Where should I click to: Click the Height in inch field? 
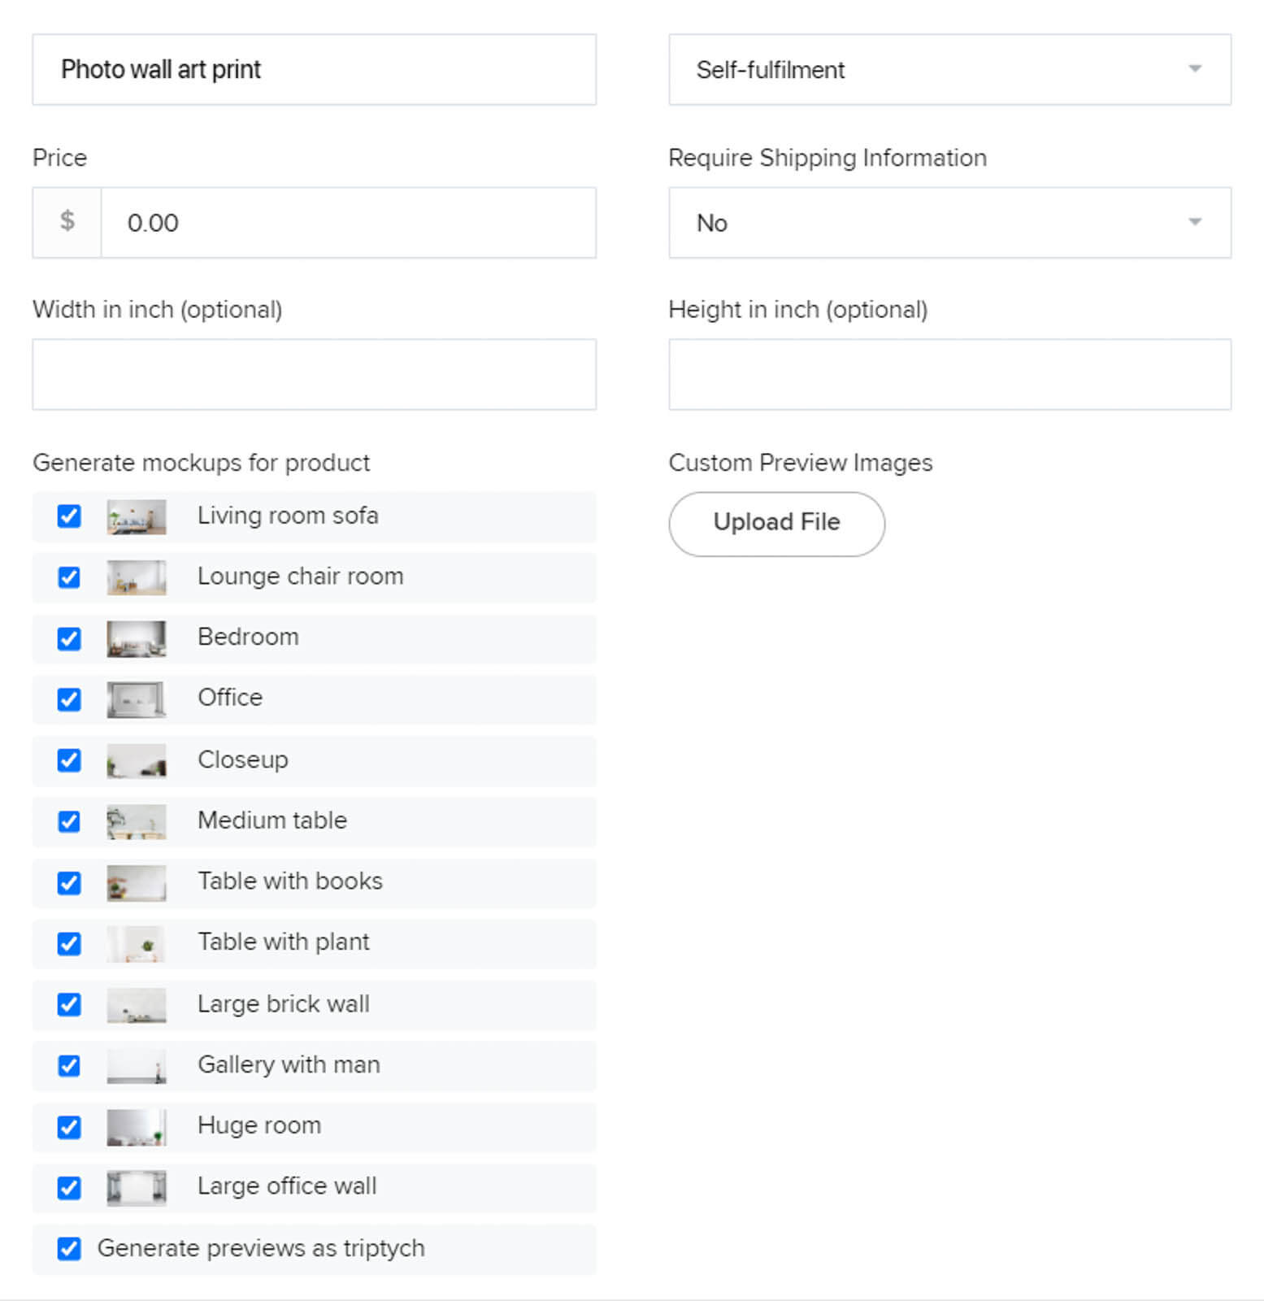point(949,375)
